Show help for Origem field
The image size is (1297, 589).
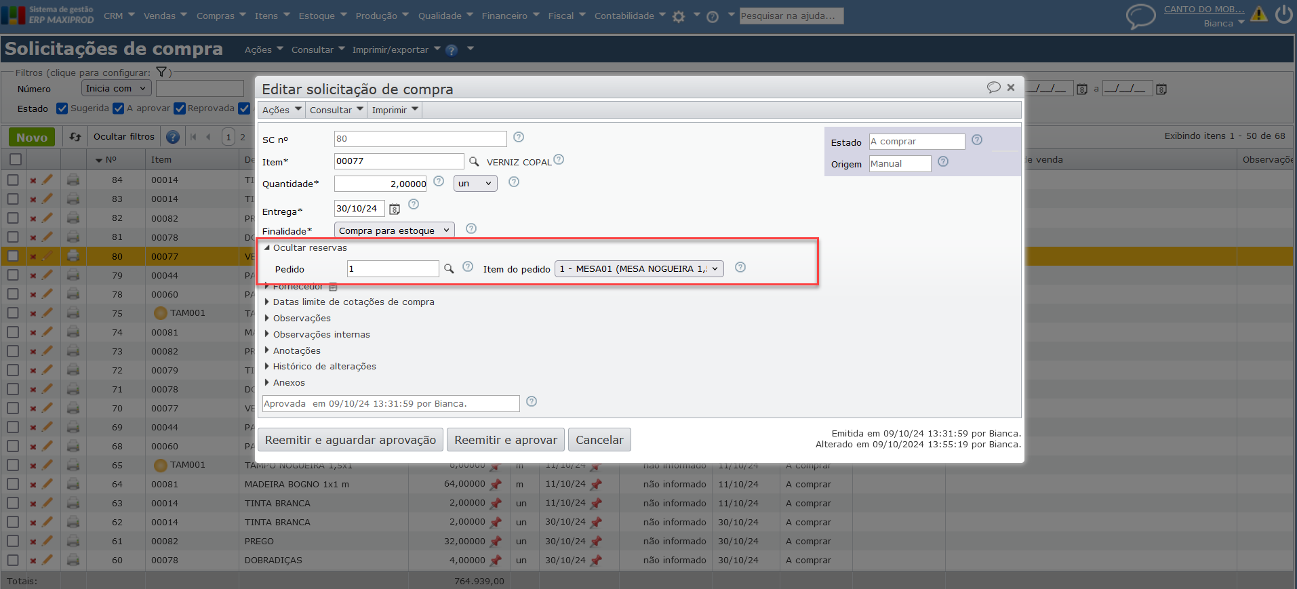click(943, 161)
